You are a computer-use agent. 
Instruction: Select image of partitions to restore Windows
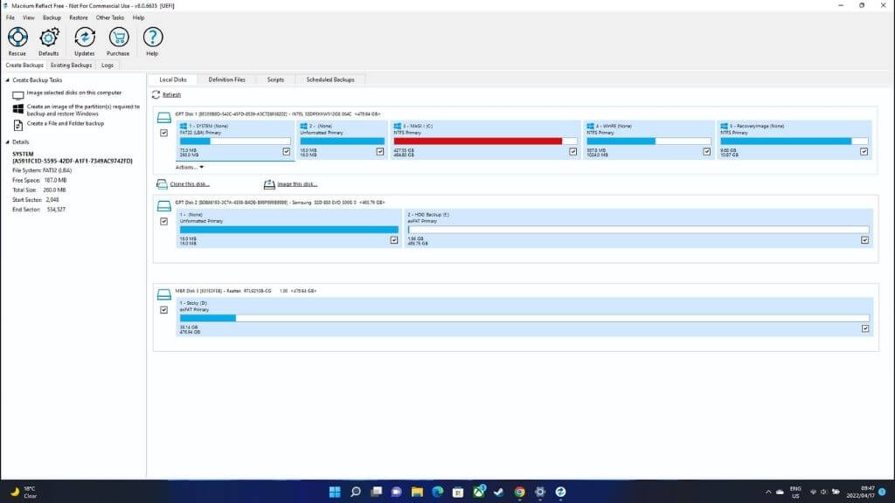(83, 110)
